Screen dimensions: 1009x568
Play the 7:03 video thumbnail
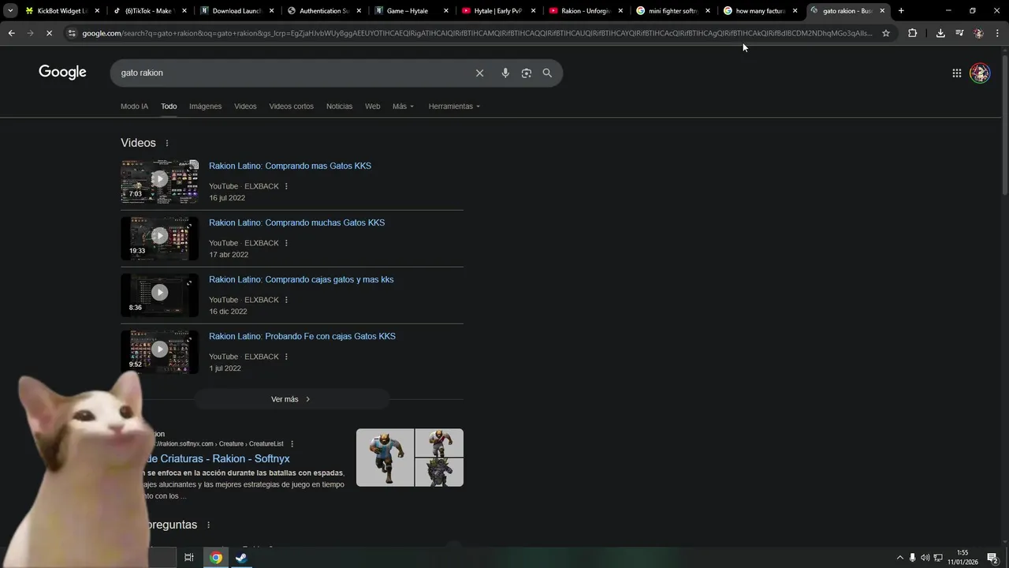coord(159,181)
